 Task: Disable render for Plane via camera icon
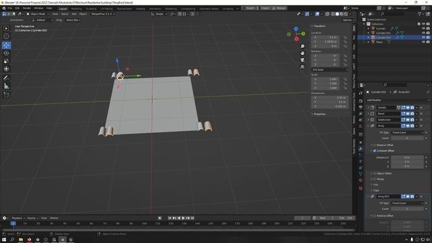pyautogui.click(x=428, y=42)
